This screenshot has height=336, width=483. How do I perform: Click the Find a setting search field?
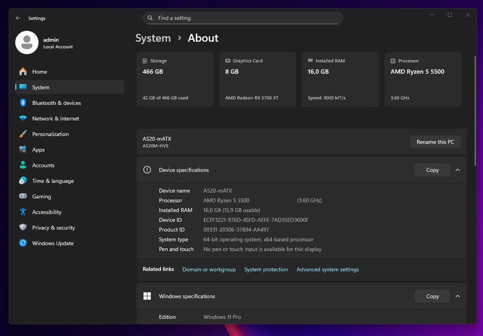pos(247,18)
